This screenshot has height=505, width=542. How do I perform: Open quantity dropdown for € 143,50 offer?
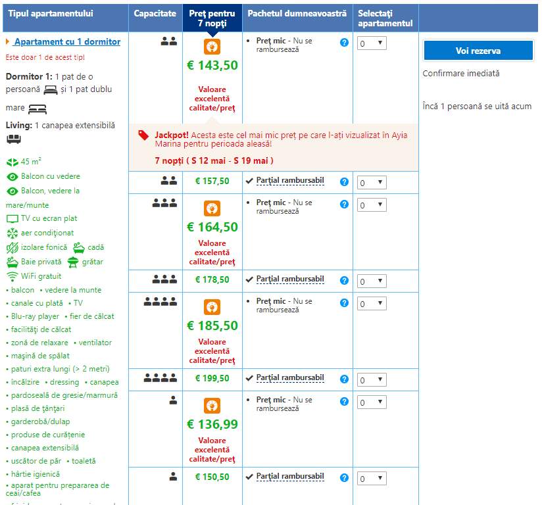[372, 43]
